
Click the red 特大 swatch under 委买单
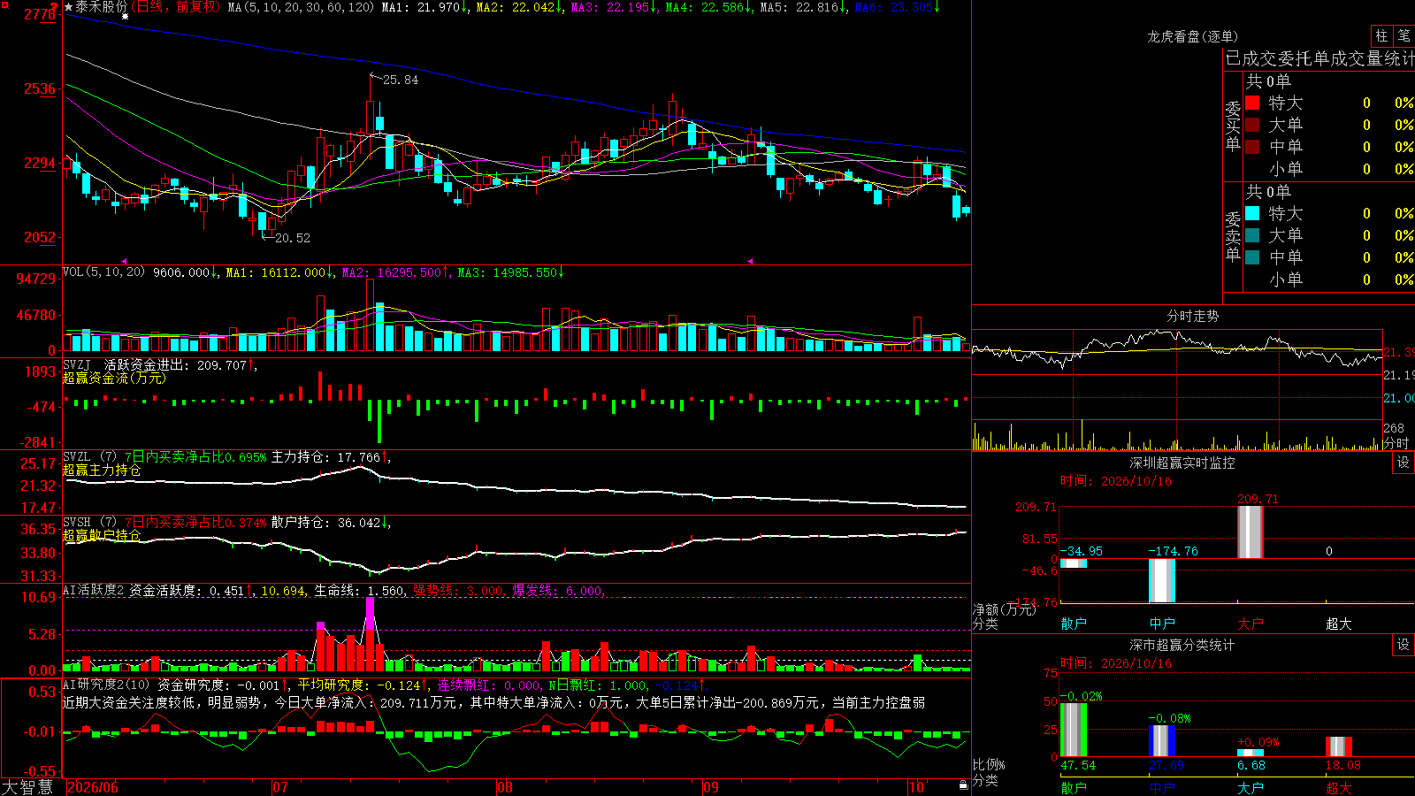[x=1252, y=103]
